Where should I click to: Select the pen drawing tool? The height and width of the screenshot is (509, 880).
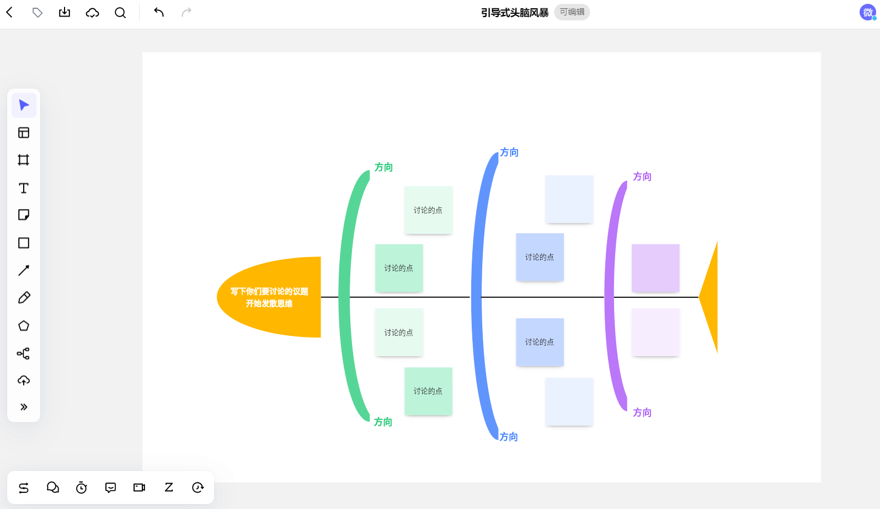tap(24, 298)
